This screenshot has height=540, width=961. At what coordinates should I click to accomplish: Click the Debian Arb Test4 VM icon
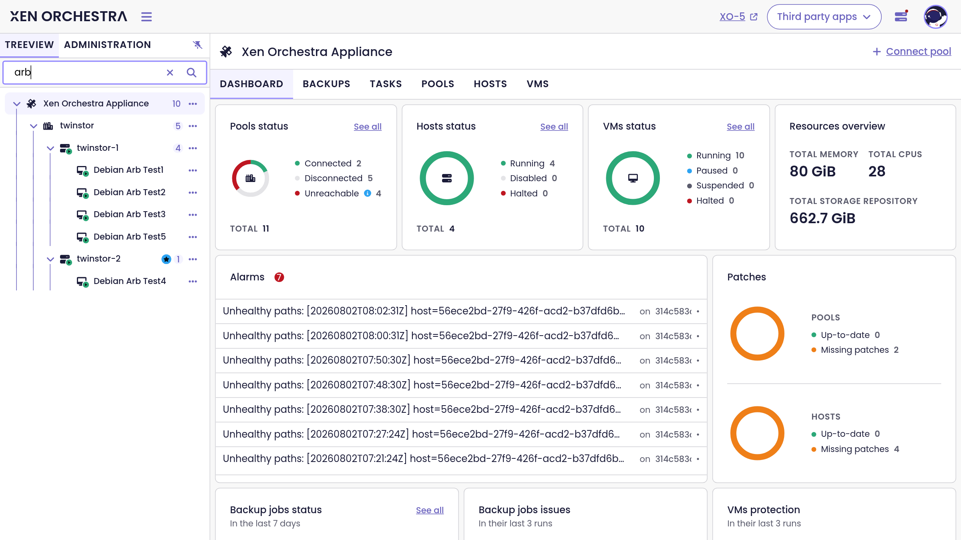click(x=82, y=282)
